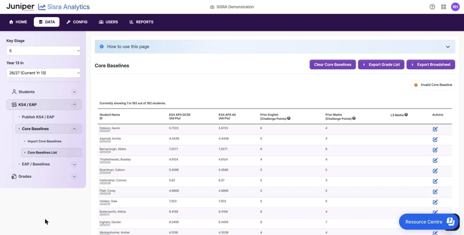
Task: Open the help question mark icon
Action: 432,7
